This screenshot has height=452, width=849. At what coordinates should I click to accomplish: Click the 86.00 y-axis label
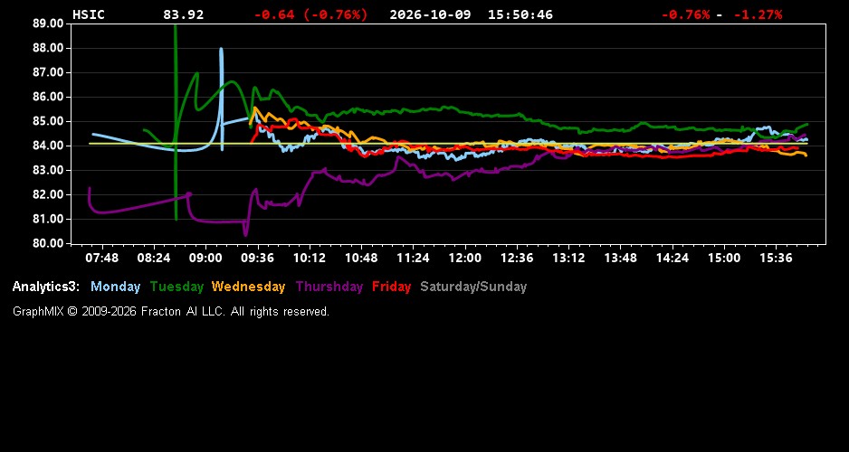[x=48, y=97]
